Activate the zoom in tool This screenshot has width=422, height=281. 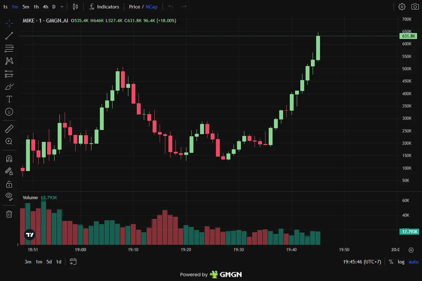coord(9,142)
